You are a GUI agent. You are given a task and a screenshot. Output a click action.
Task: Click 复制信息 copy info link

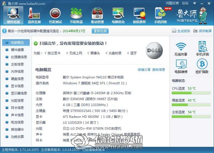(158, 70)
